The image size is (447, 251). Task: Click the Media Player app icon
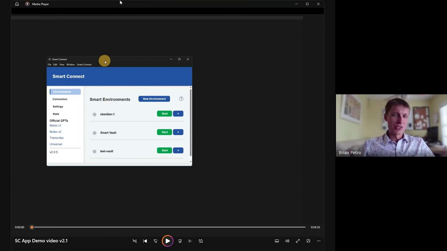coord(27,4)
